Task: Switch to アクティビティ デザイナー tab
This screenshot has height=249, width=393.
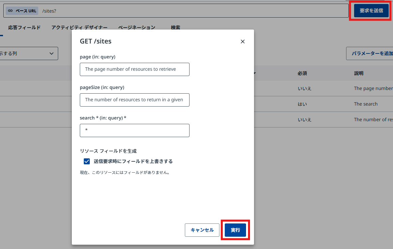Action: coord(79,28)
